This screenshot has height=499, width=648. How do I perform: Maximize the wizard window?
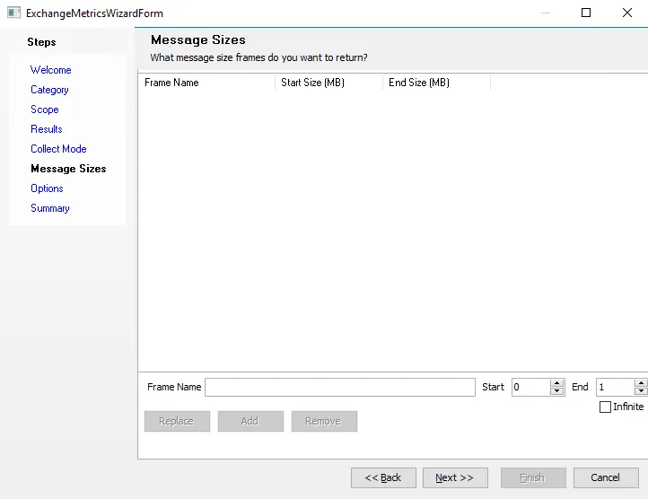pos(586,13)
